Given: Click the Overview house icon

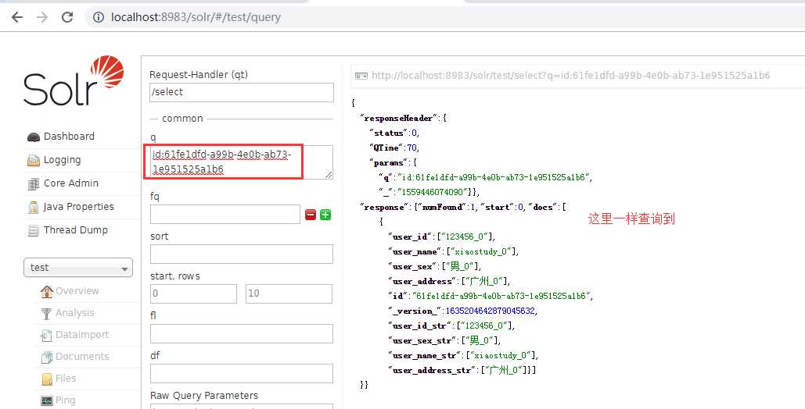Looking at the screenshot, I should tap(47, 291).
